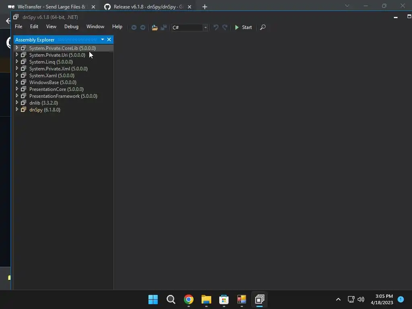Select PresentationCore (5.0.0.0) assembly
The image size is (412, 309).
(56, 89)
